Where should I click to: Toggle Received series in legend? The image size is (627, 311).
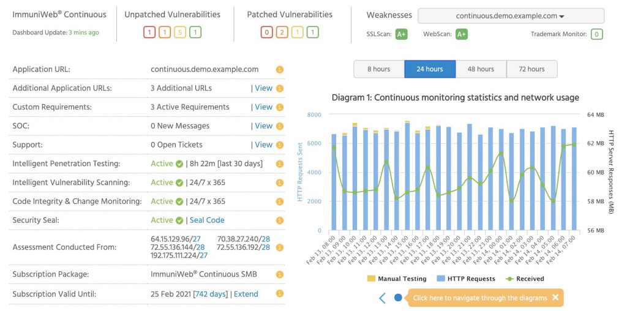[x=525, y=279]
